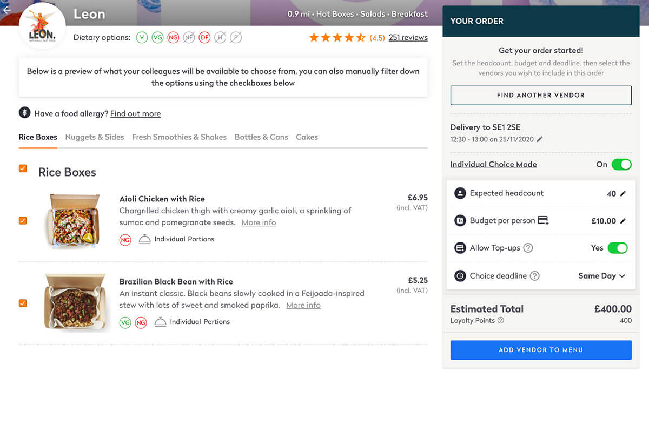Open Find out more allergy link
Viewport: 649px width, 439px height.
[x=135, y=113]
